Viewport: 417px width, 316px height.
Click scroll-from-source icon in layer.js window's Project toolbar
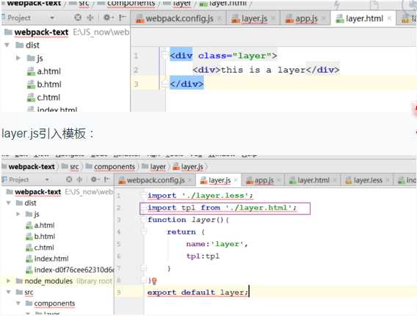click(x=69, y=179)
